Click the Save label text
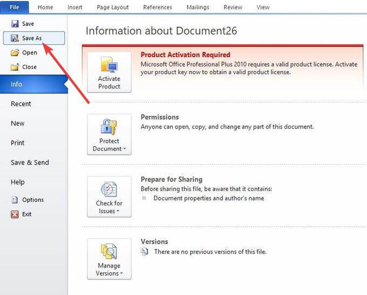 28,24
